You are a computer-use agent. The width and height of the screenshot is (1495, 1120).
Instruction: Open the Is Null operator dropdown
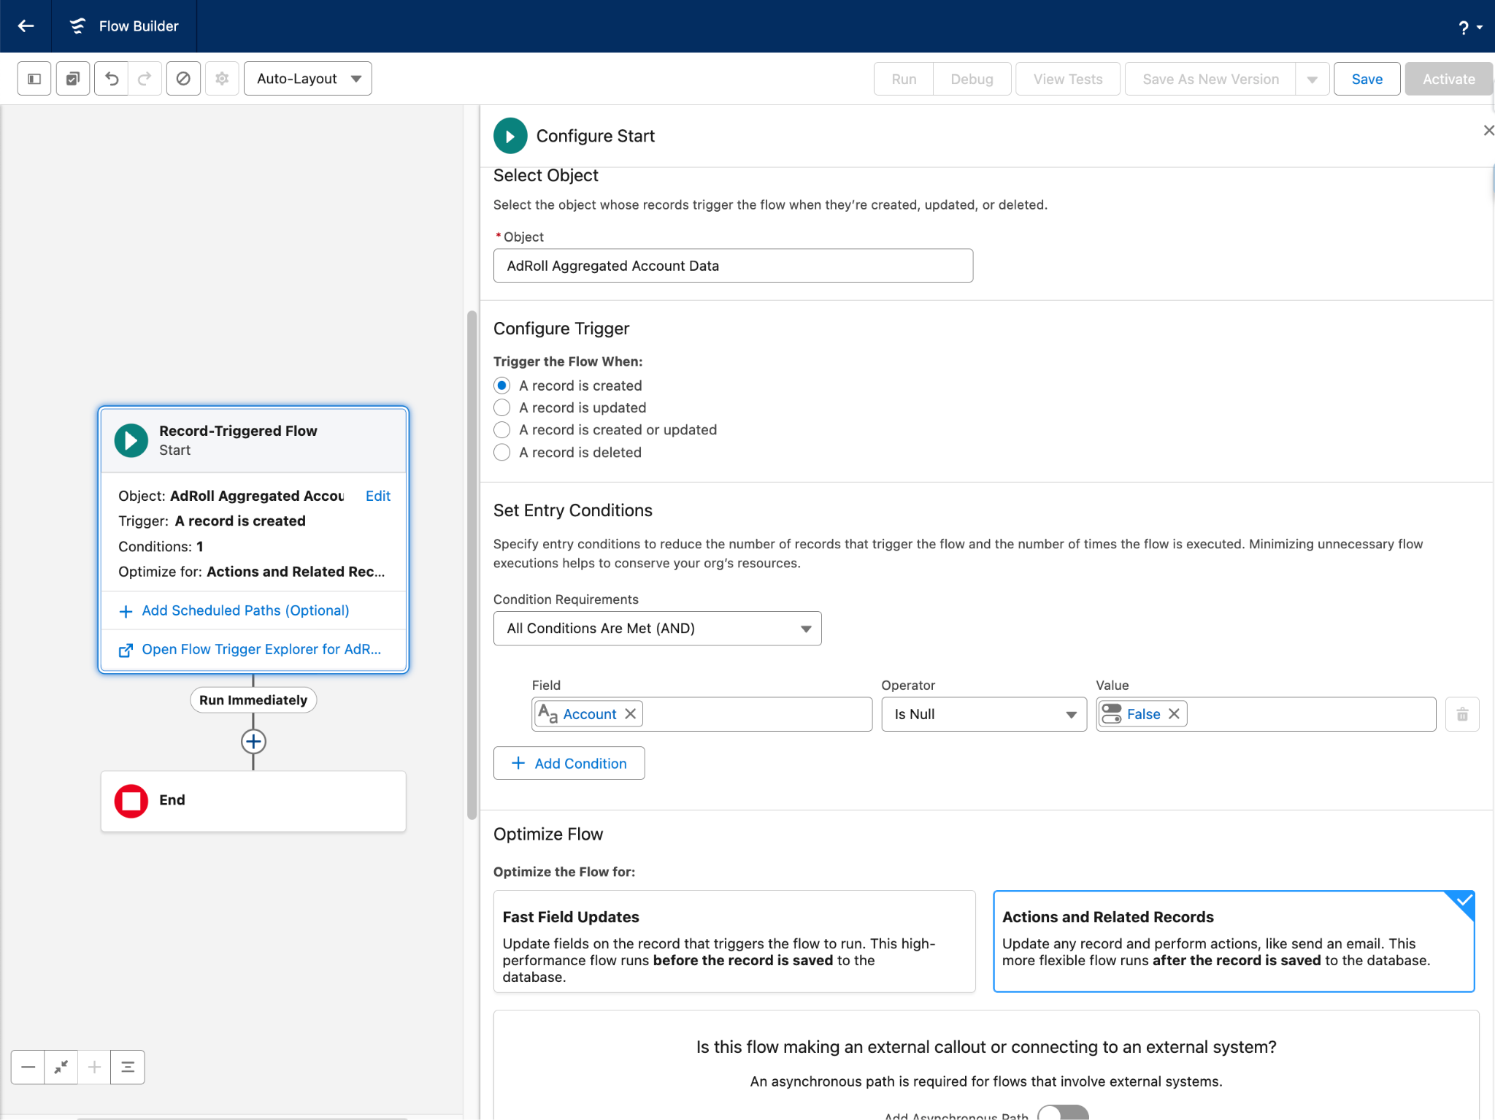tap(983, 714)
